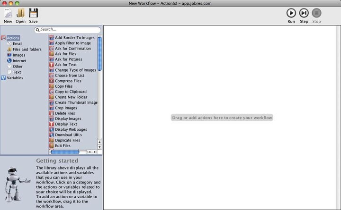This screenshot has width=341, height=210.
Task: Select the Files and folders category
Action: tap(27, 50)
